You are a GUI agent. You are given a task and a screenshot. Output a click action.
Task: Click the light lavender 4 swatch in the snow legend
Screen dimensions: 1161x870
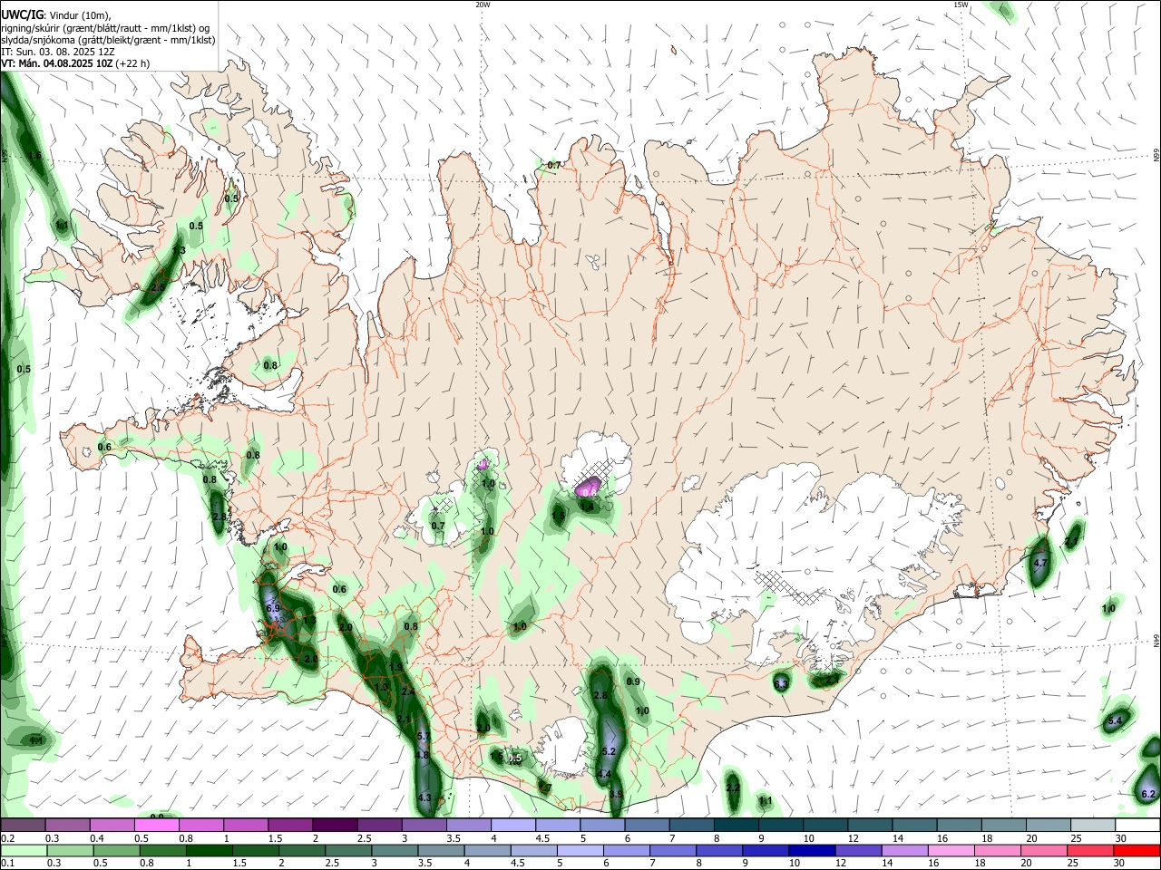pyautogui.click(x=513, y=826)
